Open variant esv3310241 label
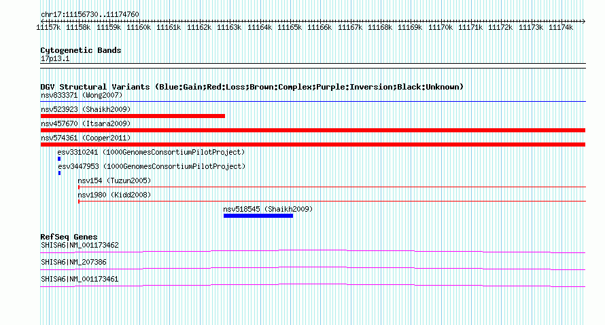The image size is (605, 325). (151, 152)
